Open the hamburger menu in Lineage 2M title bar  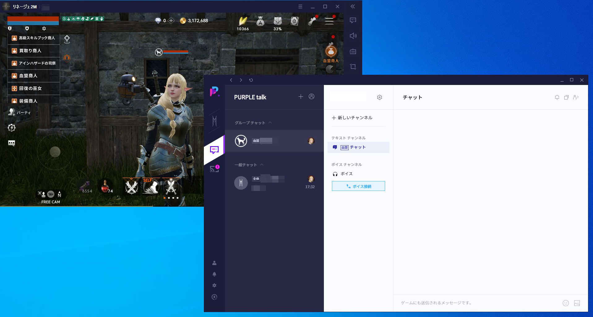[300, 6]
